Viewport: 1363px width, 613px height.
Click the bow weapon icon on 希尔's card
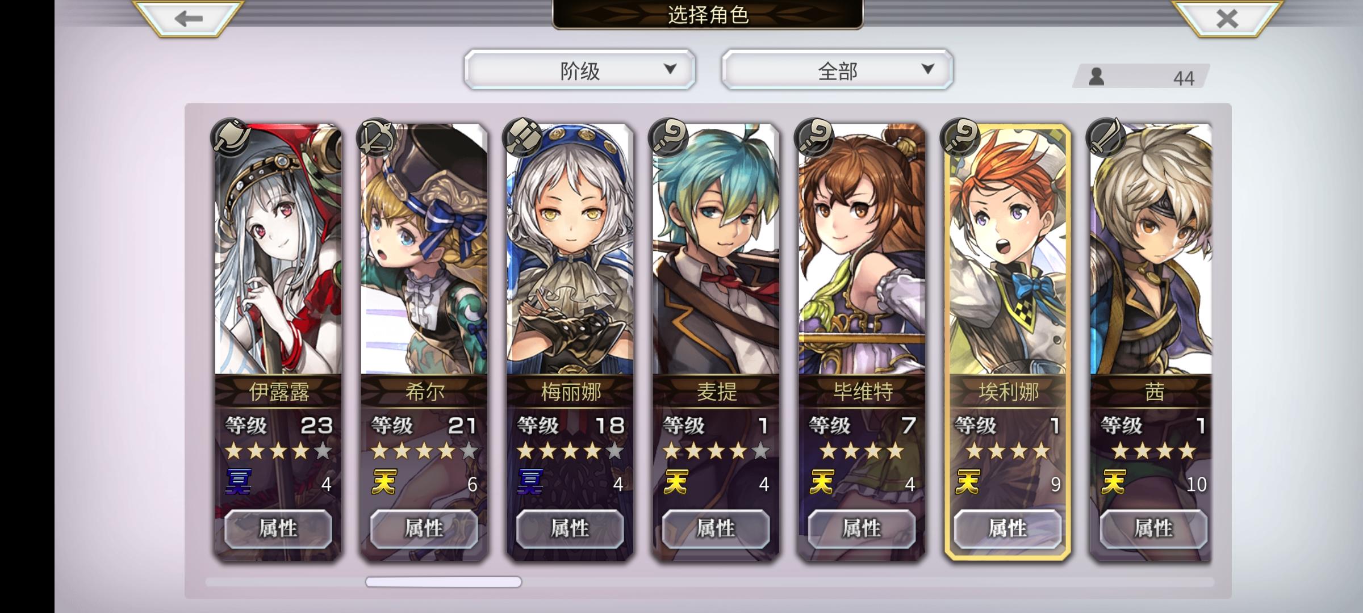coord(376,137)
